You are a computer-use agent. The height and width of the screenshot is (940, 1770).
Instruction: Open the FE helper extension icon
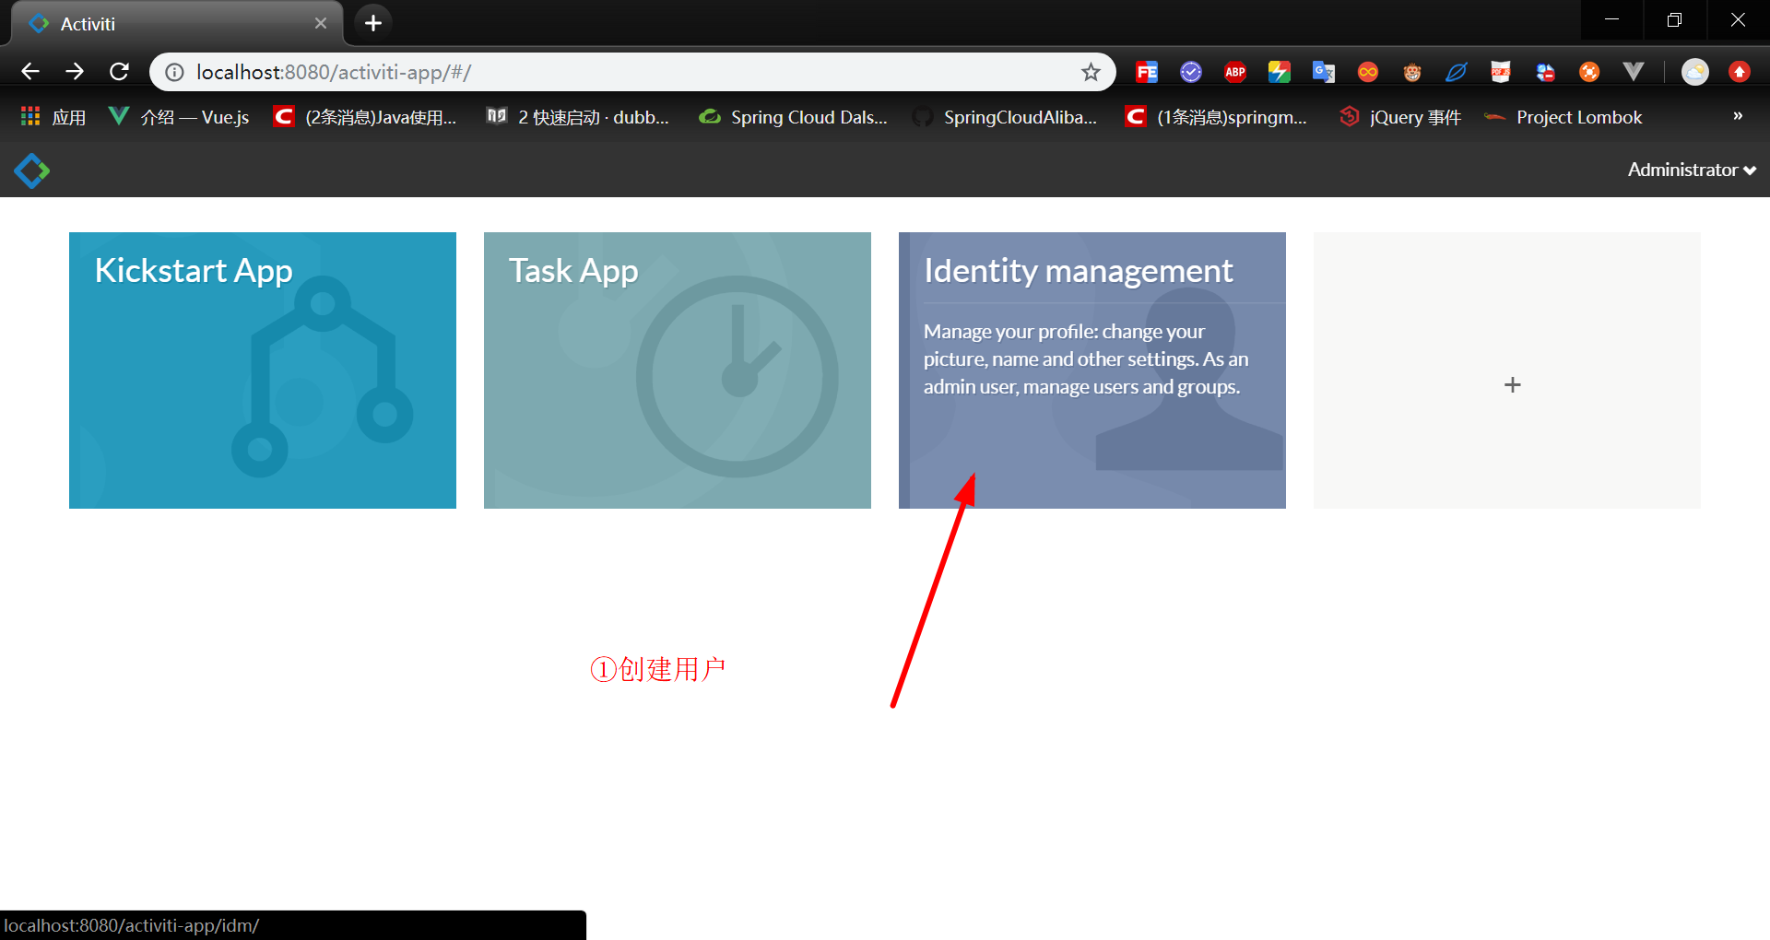click(x=1147, y=72)
